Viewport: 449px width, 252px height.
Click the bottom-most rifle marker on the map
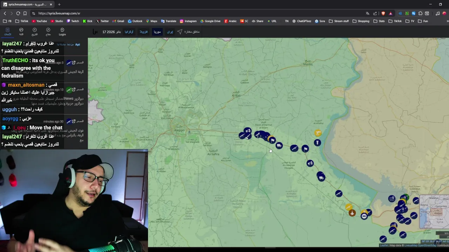pos(383,239)
